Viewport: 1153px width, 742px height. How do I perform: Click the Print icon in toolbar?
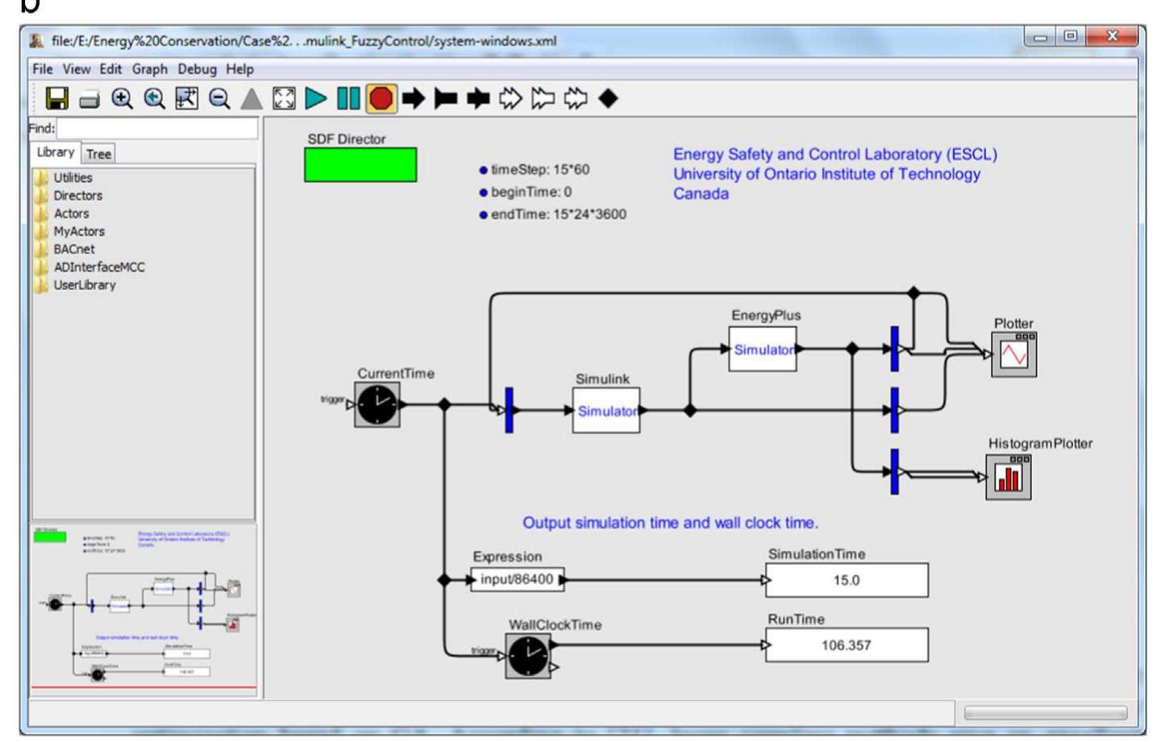click(89, 99)
